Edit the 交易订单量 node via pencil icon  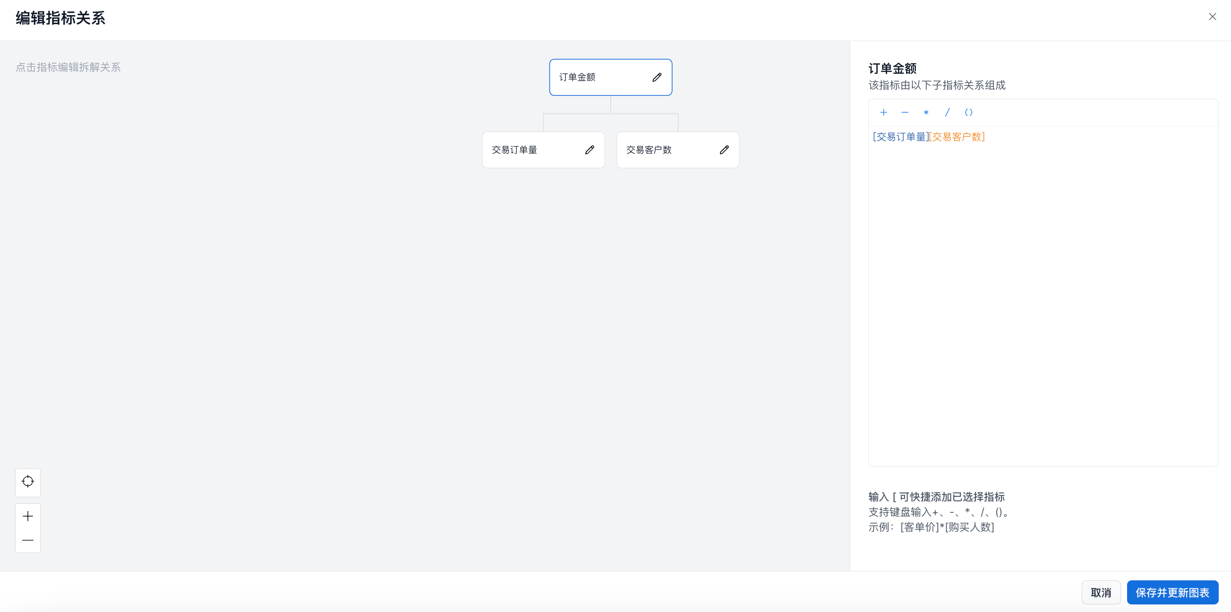tap(589, 150)
